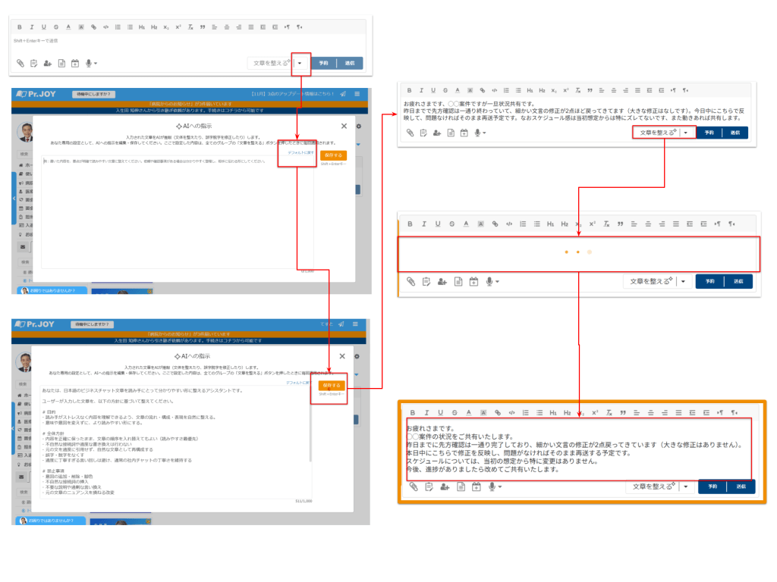Expand the 文章を整える arrow in the loading editor

click(x=682, y=281)
